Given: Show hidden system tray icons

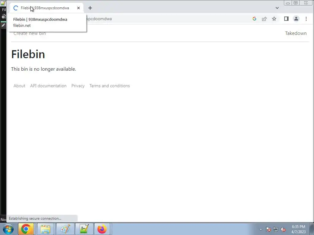Looking at the screenshot, I should coord(261,229).
